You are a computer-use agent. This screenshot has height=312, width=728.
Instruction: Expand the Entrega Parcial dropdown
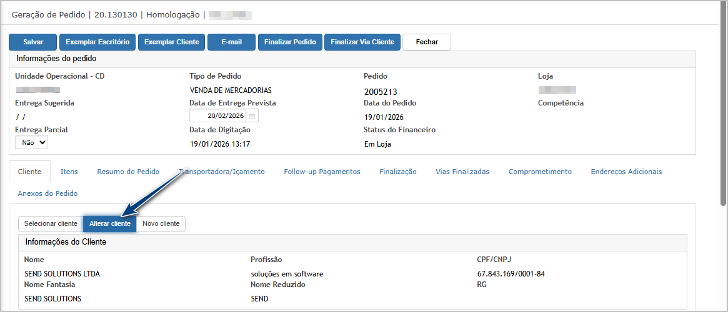click(x=31, y=142)
